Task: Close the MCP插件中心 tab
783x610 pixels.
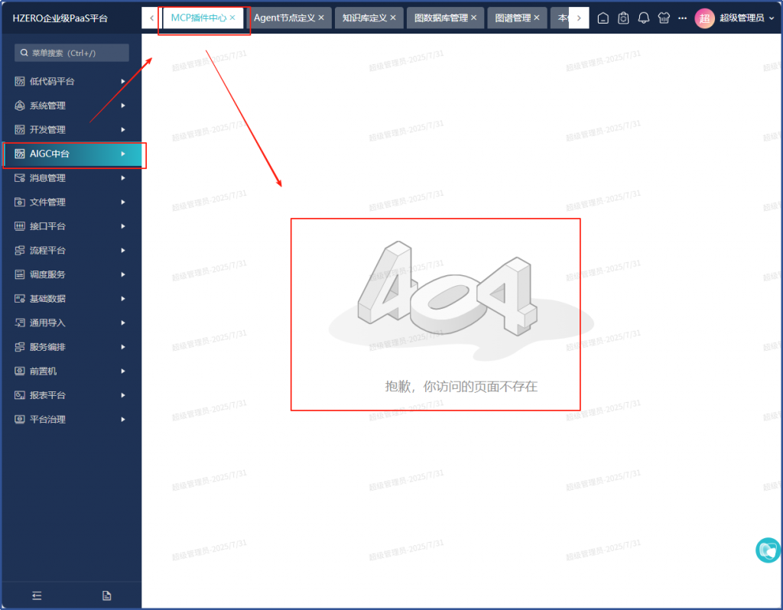Action: click(232, 17)
